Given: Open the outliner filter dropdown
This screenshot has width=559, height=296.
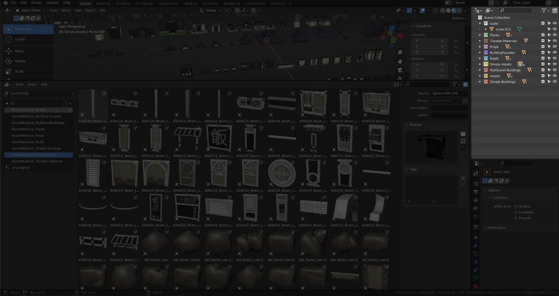Looking at the screenshot, I should click(545, 11).
